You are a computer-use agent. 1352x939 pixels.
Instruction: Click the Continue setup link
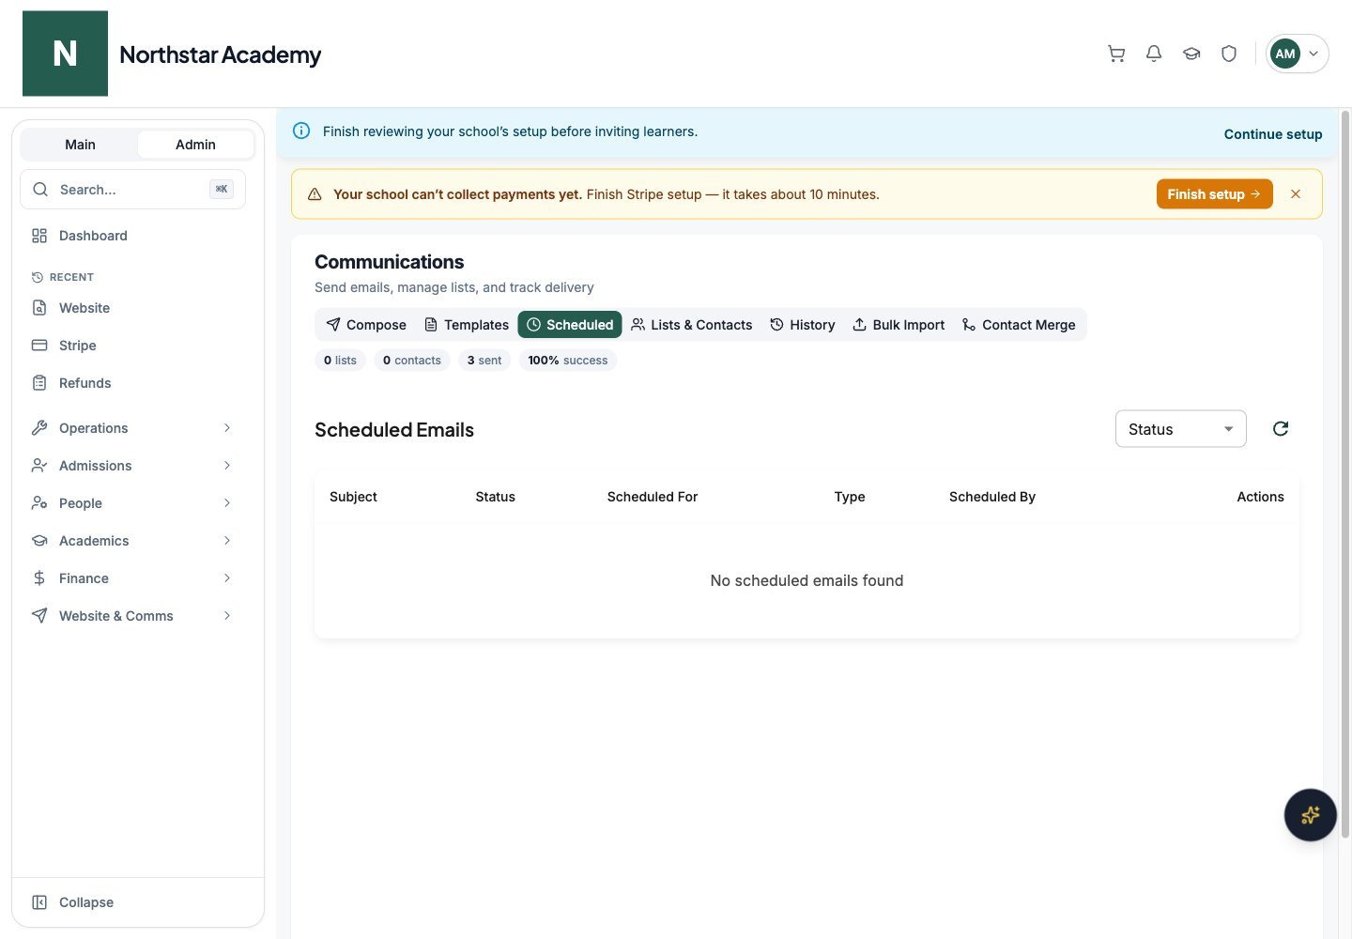1273,134
